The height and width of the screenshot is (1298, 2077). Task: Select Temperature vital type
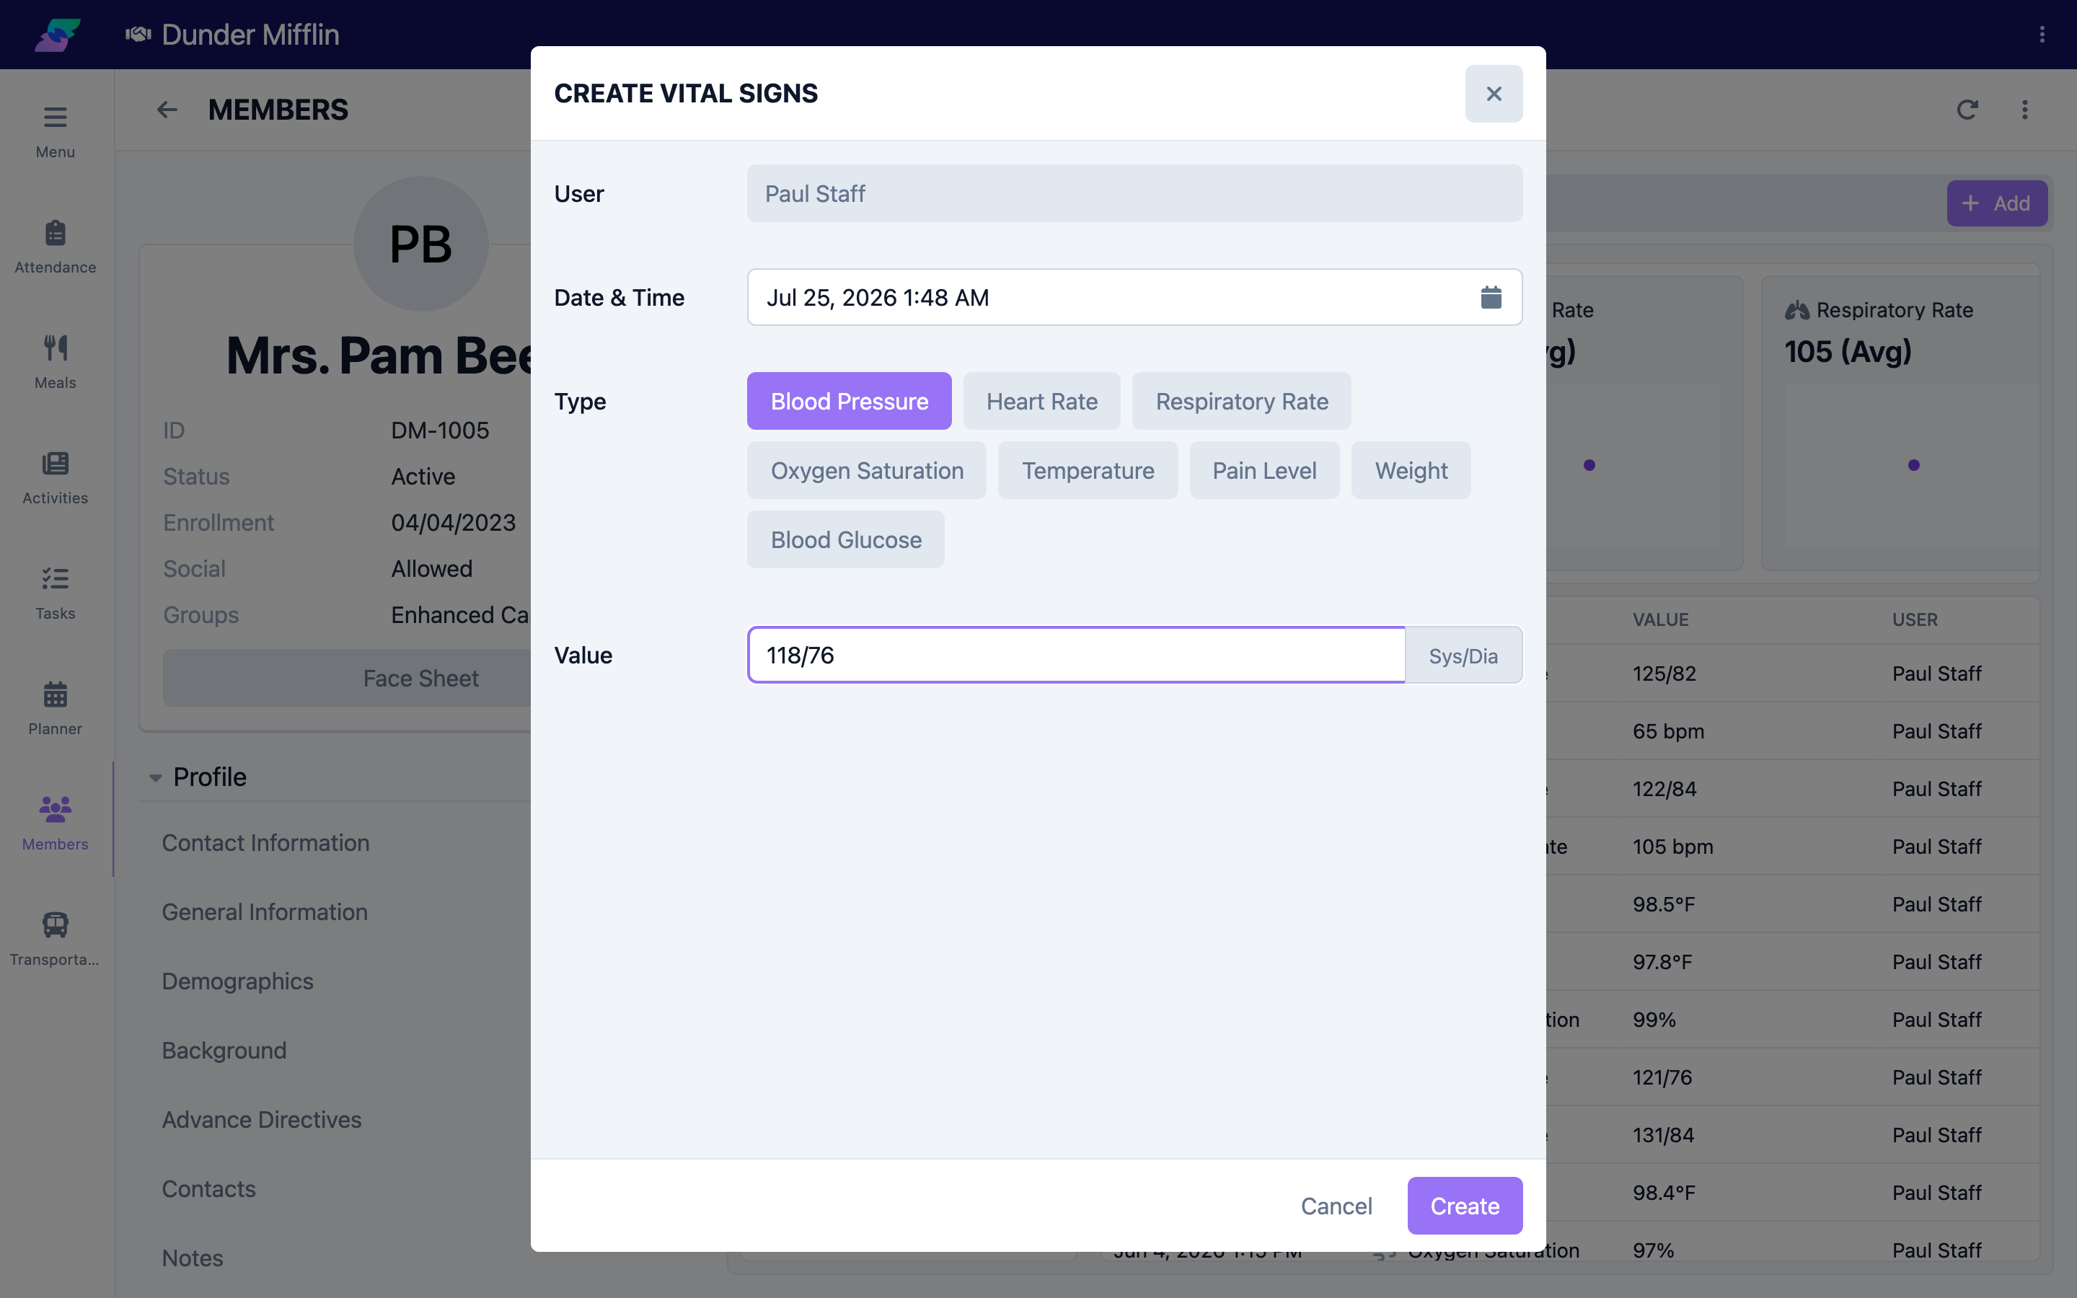[1088, 470]
